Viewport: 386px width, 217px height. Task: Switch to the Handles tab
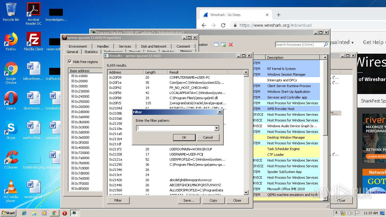click(103, 46)
